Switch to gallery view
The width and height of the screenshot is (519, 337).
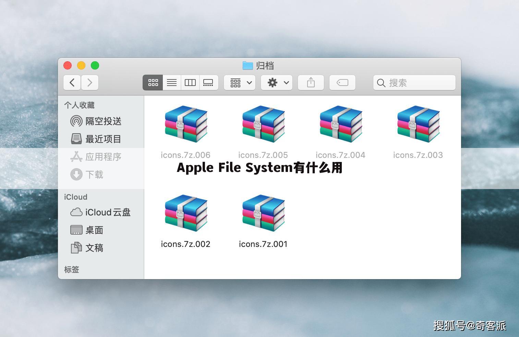[208, 83]
